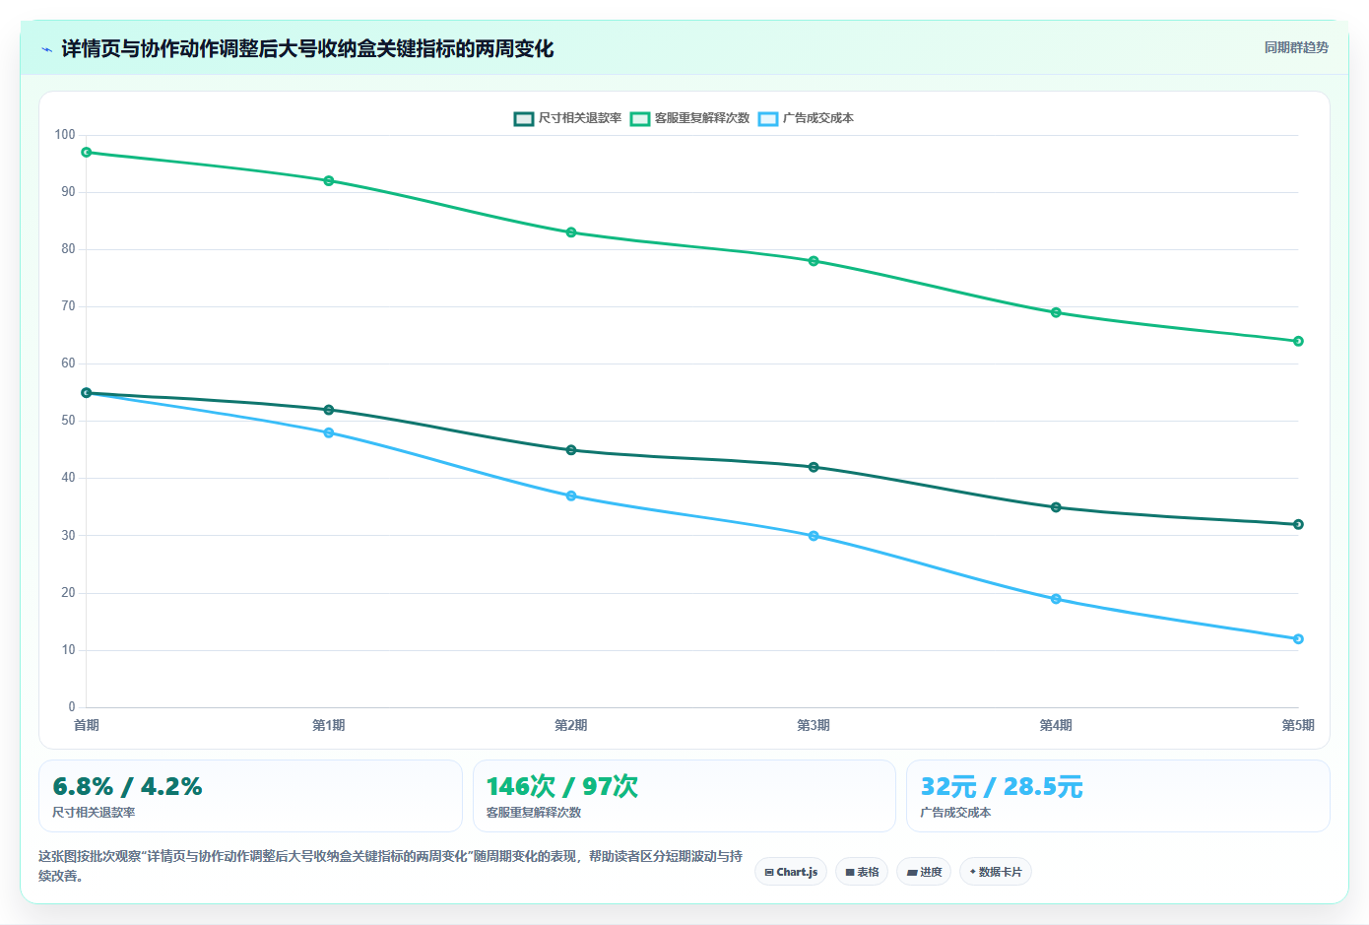
Task: Select the 表格 tag
Action: pos(862,872)
